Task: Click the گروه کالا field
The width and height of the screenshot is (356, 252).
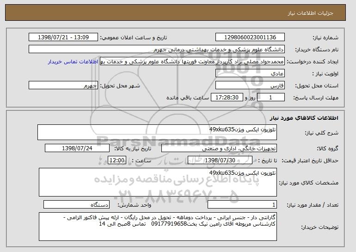Action: click(219, 148)
